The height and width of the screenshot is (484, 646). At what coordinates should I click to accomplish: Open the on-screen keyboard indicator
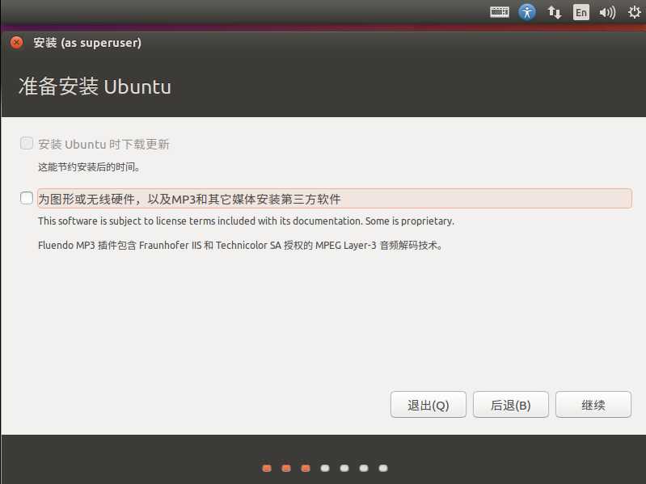click(x=500, y=12)
